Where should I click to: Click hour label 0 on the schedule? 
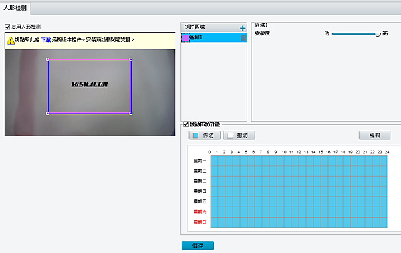tap(209, 152)
